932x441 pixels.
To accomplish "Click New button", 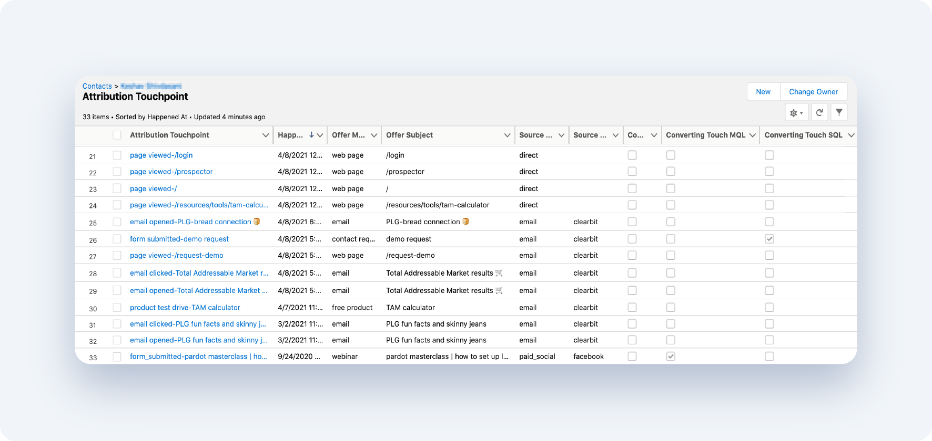I will click(763, 91).
